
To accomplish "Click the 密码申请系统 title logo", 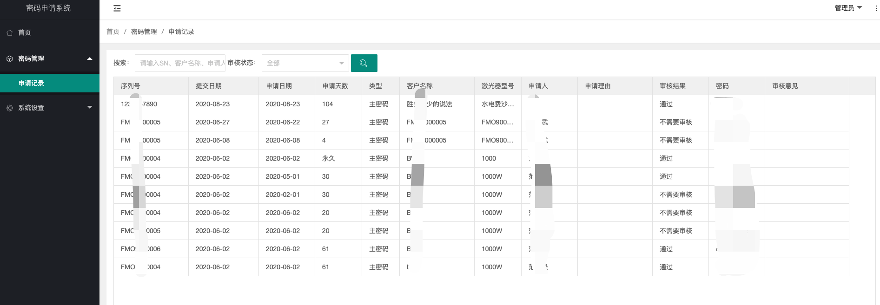I will coord(48,8).
